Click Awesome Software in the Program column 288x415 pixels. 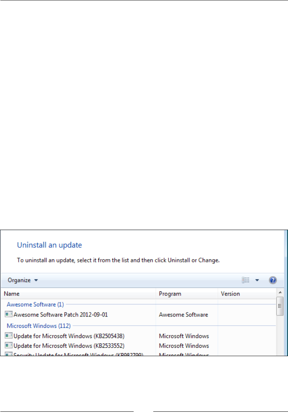(x=183, y=314)
